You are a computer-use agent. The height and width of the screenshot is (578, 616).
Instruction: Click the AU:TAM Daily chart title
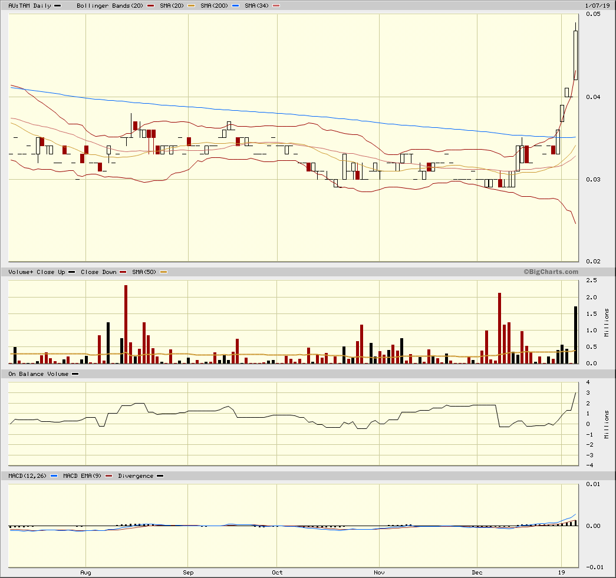[30, 5]
